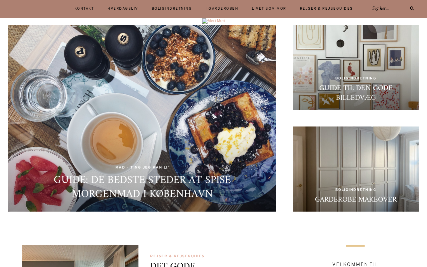This screenshot has height=267, width=427.
Task: Open I Garderoben navigation link
Action: pyautogui.click(x=222, y=9)
